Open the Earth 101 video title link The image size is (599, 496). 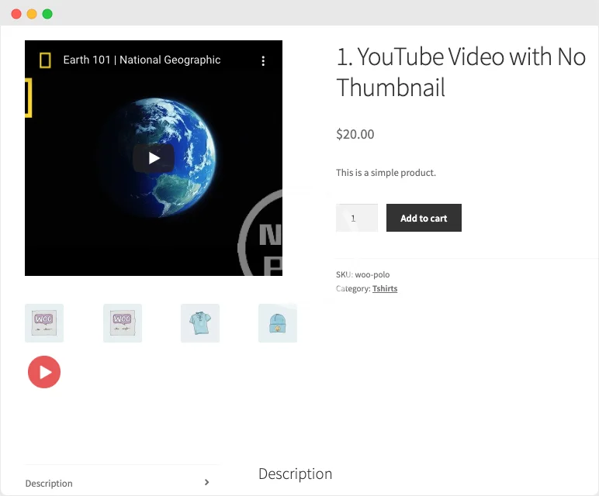[x=141, y=60]
